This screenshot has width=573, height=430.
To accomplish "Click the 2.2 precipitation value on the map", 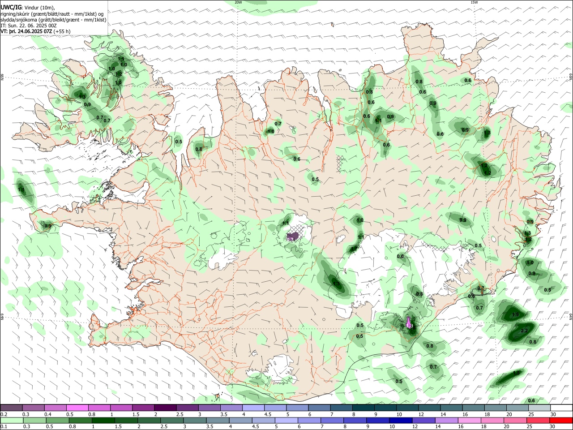I will (x=525, y=331).
